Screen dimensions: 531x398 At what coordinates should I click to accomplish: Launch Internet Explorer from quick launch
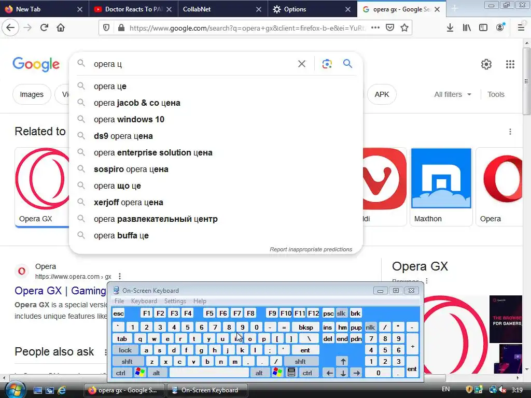pos(62,390)
